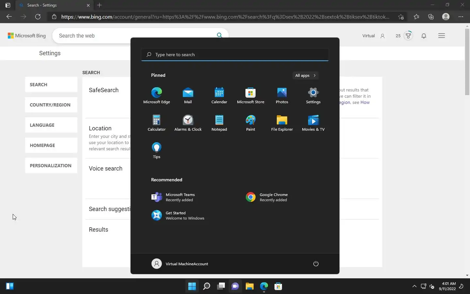Launch the Photos app
This screenshot has width=470, height=294.
(x=282, y=96)
